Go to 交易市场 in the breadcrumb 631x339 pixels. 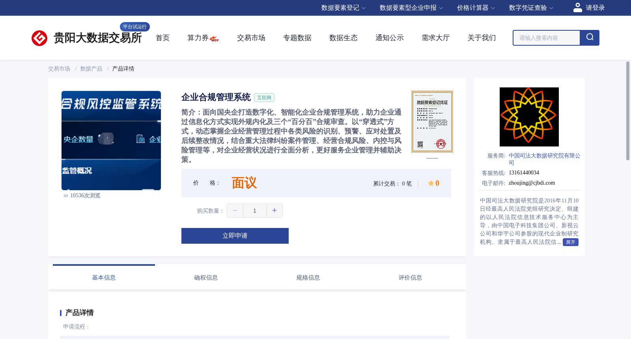[x=59, y=69]
